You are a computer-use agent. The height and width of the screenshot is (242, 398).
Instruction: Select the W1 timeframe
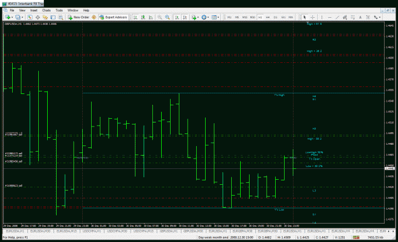tap(283, 17)
